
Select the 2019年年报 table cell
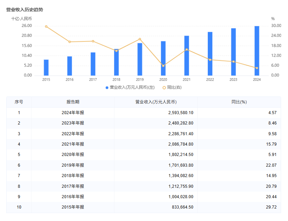tap(73, 165)
